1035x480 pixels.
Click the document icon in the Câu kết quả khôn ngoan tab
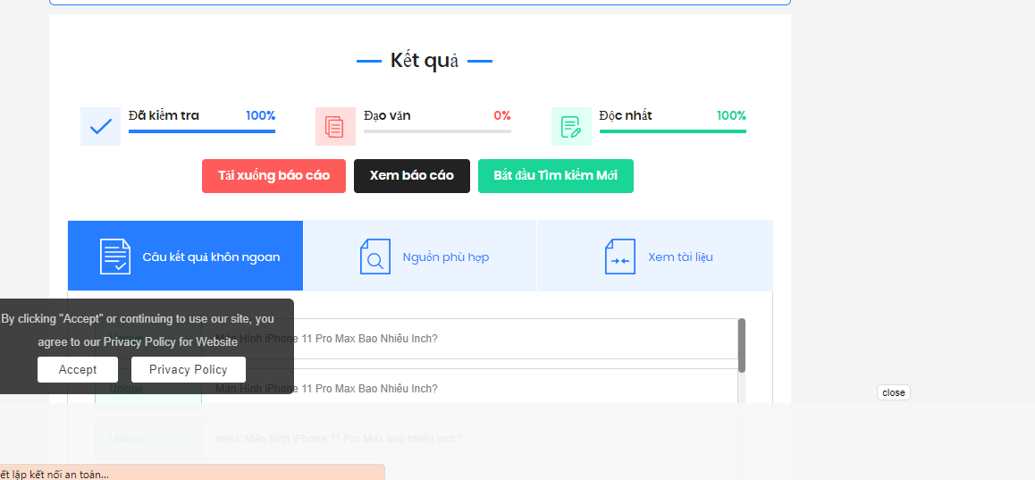(x=115, y=257)
